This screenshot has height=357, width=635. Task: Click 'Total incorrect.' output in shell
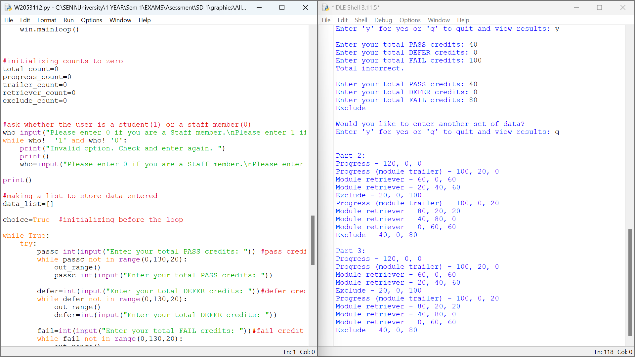tap(370, 68)
